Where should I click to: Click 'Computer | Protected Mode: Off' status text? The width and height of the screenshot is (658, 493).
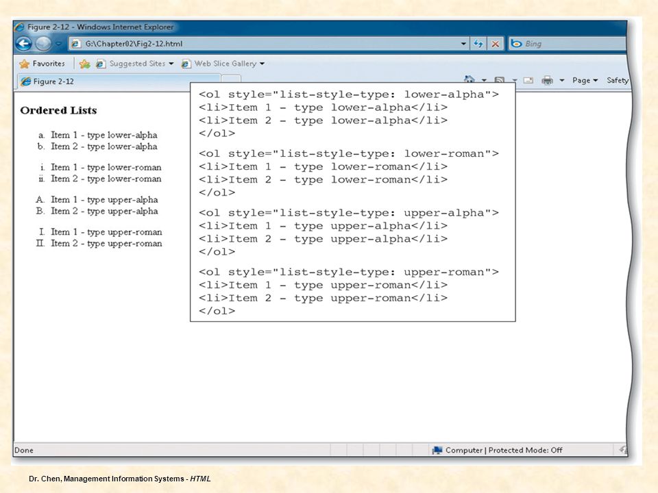(504, 451)
